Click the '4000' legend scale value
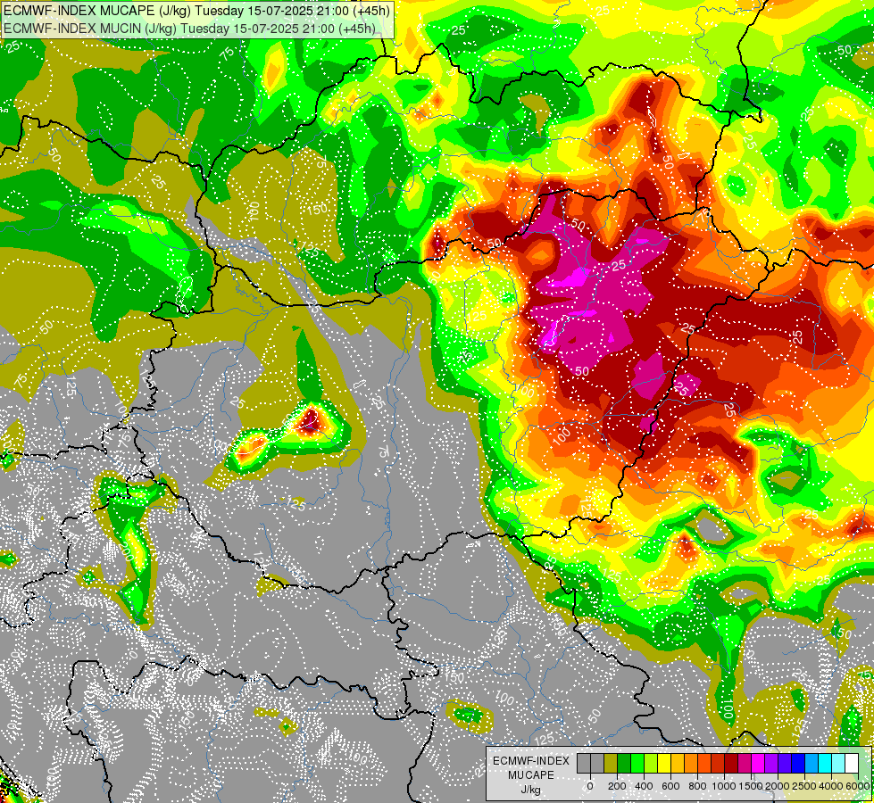The height and width of the screenshot is (803, 874). pos(831,786)
